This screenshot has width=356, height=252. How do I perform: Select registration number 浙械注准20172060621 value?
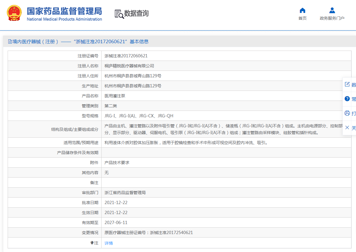[126, 56]
